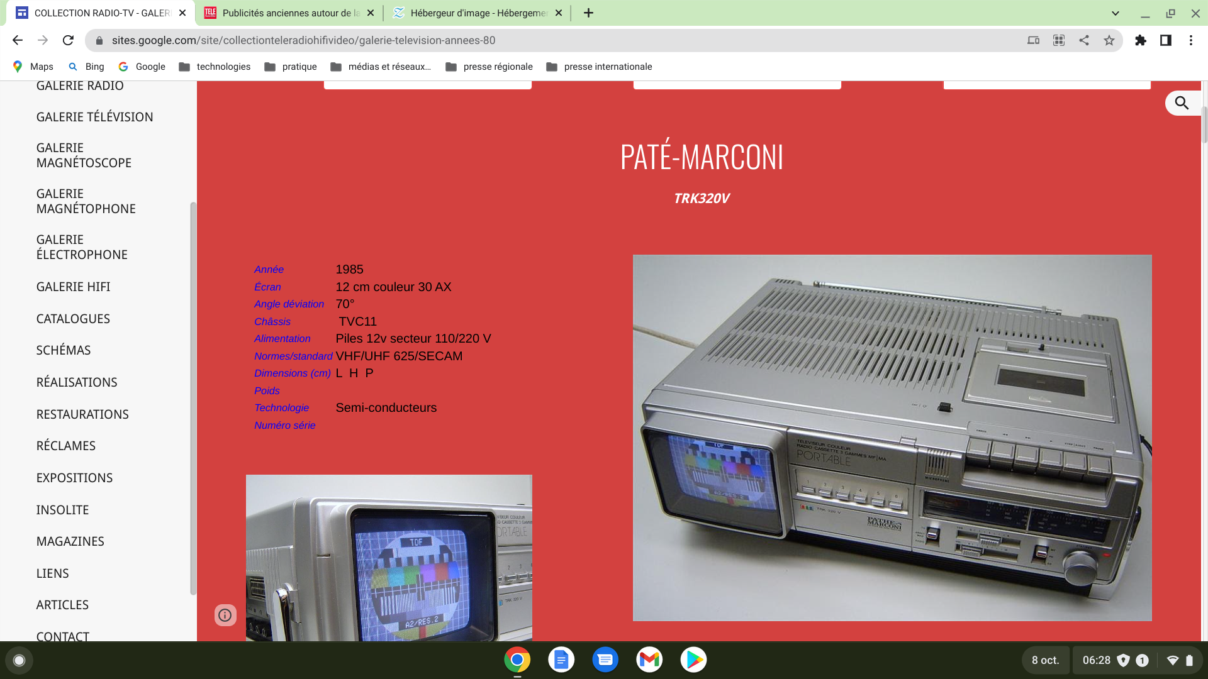Open GALERIE MAGNÉTOSCOPE in the sidebar
This screenshot has height=679, width=1208.
84,155
